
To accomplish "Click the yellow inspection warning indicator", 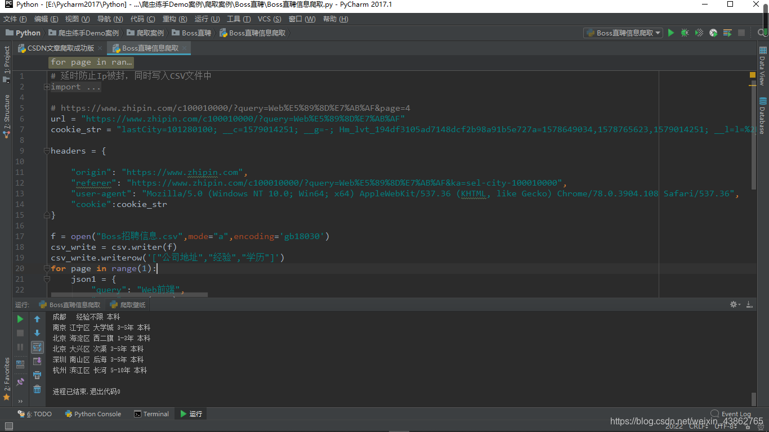I will (x=753, y=75).
